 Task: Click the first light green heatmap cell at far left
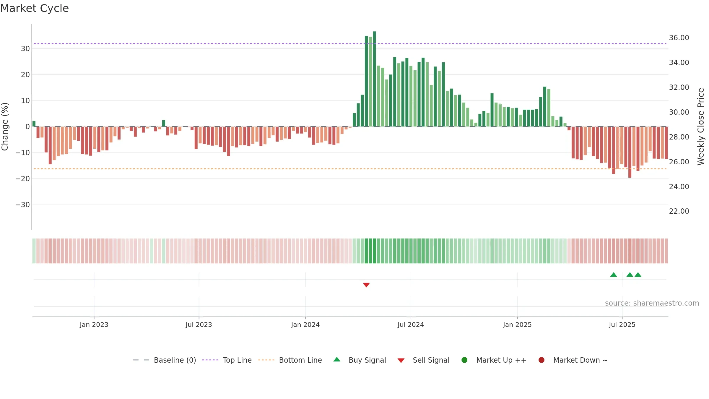[x=34, y=251]
